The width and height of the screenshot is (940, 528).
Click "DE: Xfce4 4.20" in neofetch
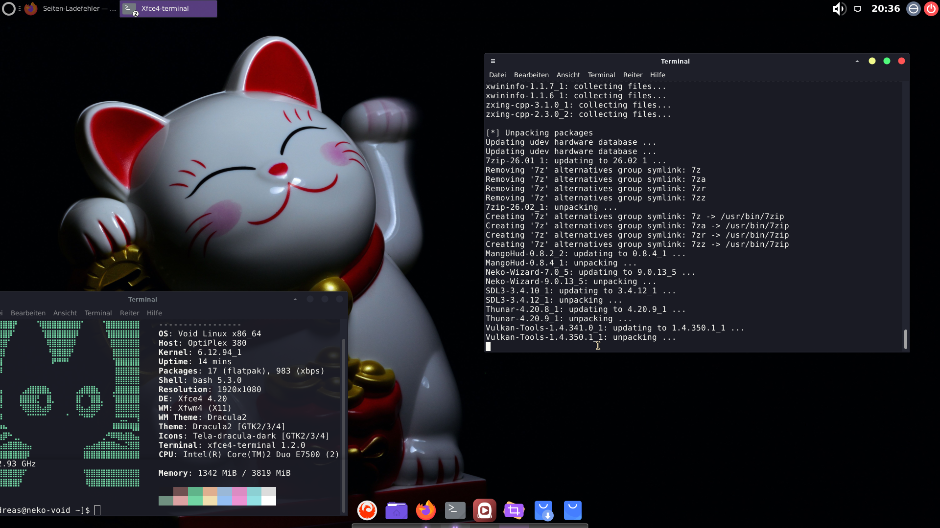(x=192, y=399)
